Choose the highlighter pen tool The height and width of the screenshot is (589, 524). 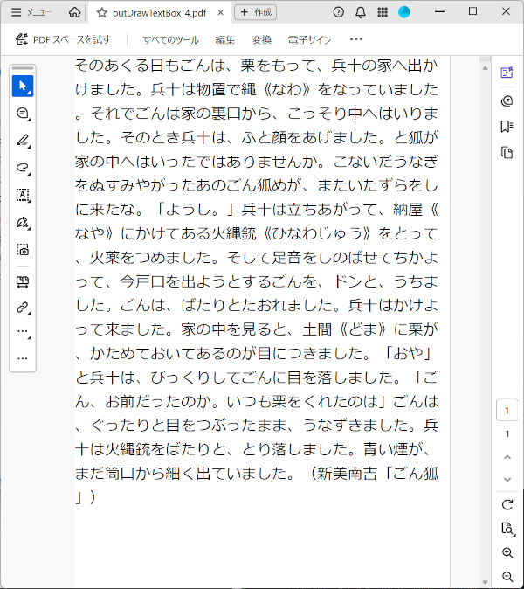[24, 141]
